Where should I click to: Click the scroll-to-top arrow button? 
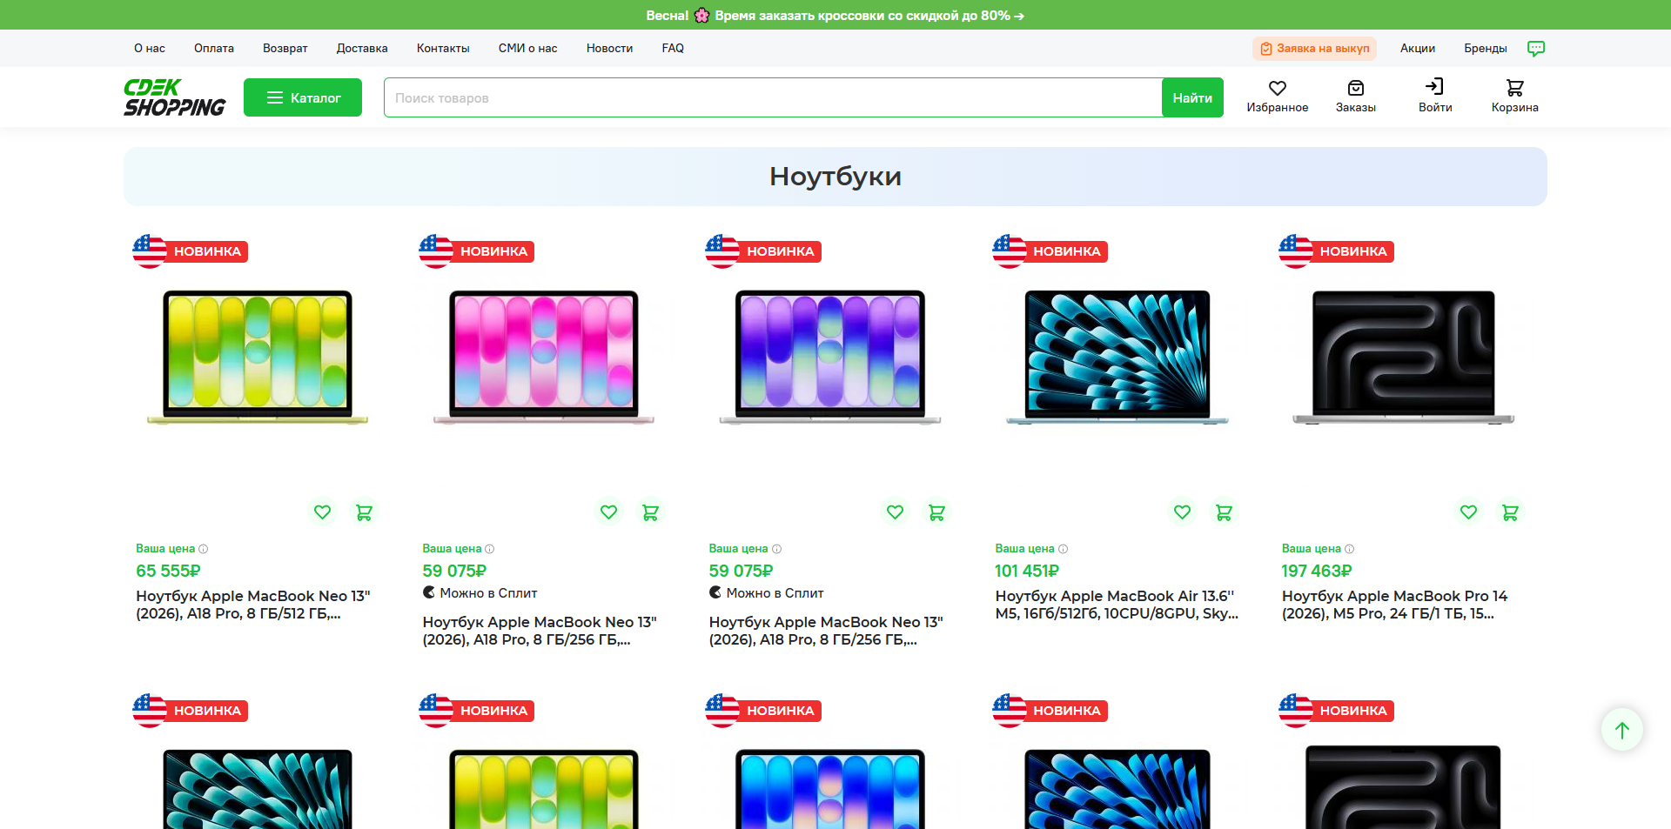(1622, 730)
